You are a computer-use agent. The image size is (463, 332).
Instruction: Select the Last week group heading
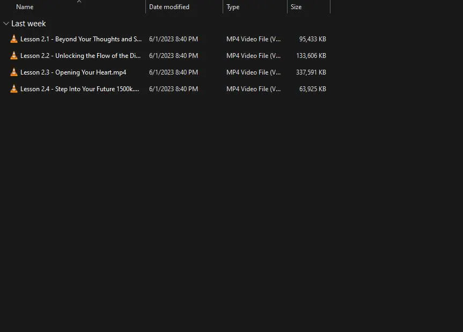coord(28,24)
